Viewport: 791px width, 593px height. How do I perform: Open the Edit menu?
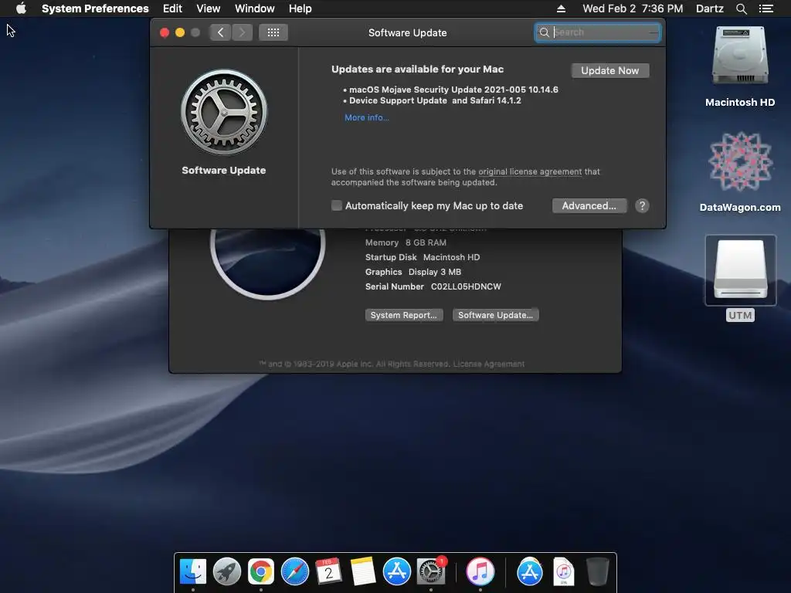172,8
